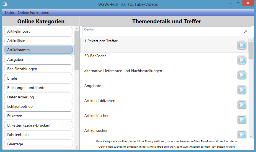Select the Bar-Einzahlungen category
The width and height of the screenshot is (256, 152).
pos(38,69)
